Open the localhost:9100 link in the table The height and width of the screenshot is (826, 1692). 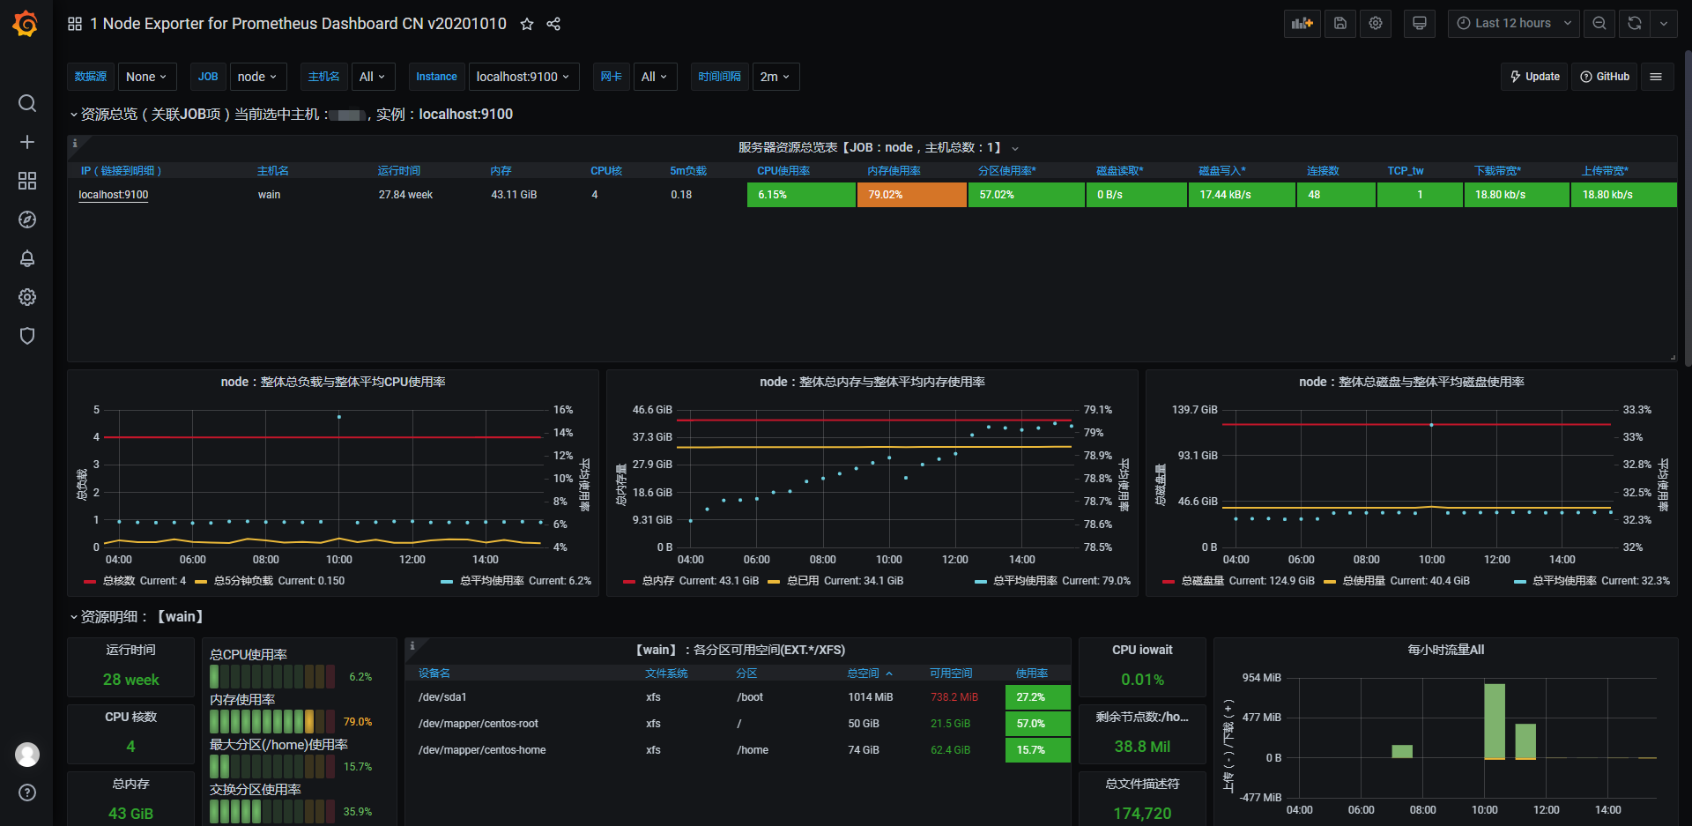pyautogui.click(x=113, y=195)
